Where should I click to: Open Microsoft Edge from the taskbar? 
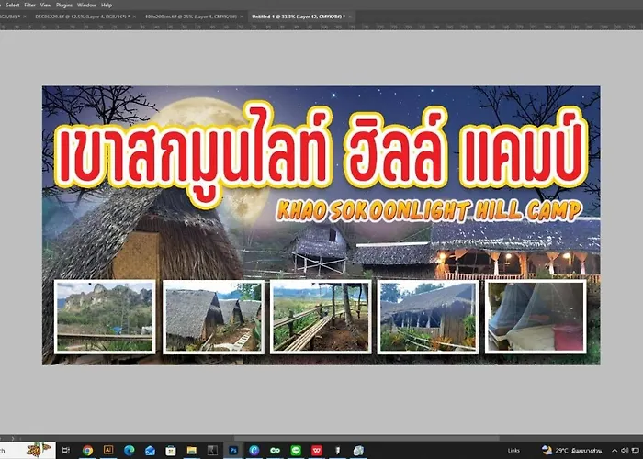click(x=130, y=451)
